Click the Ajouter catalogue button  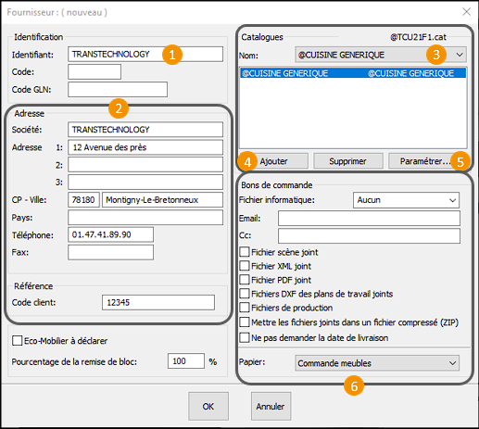(x=273, y=161)
